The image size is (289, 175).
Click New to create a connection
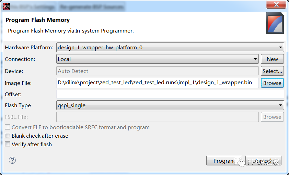pyautogui.click(x=272, y=59)
